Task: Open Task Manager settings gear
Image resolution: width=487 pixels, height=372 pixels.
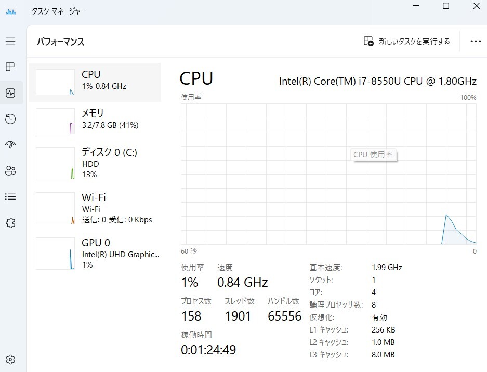Action: click(10, 360)
